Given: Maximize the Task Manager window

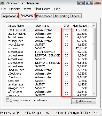Looking at the screenshot, I should [89, 3].
